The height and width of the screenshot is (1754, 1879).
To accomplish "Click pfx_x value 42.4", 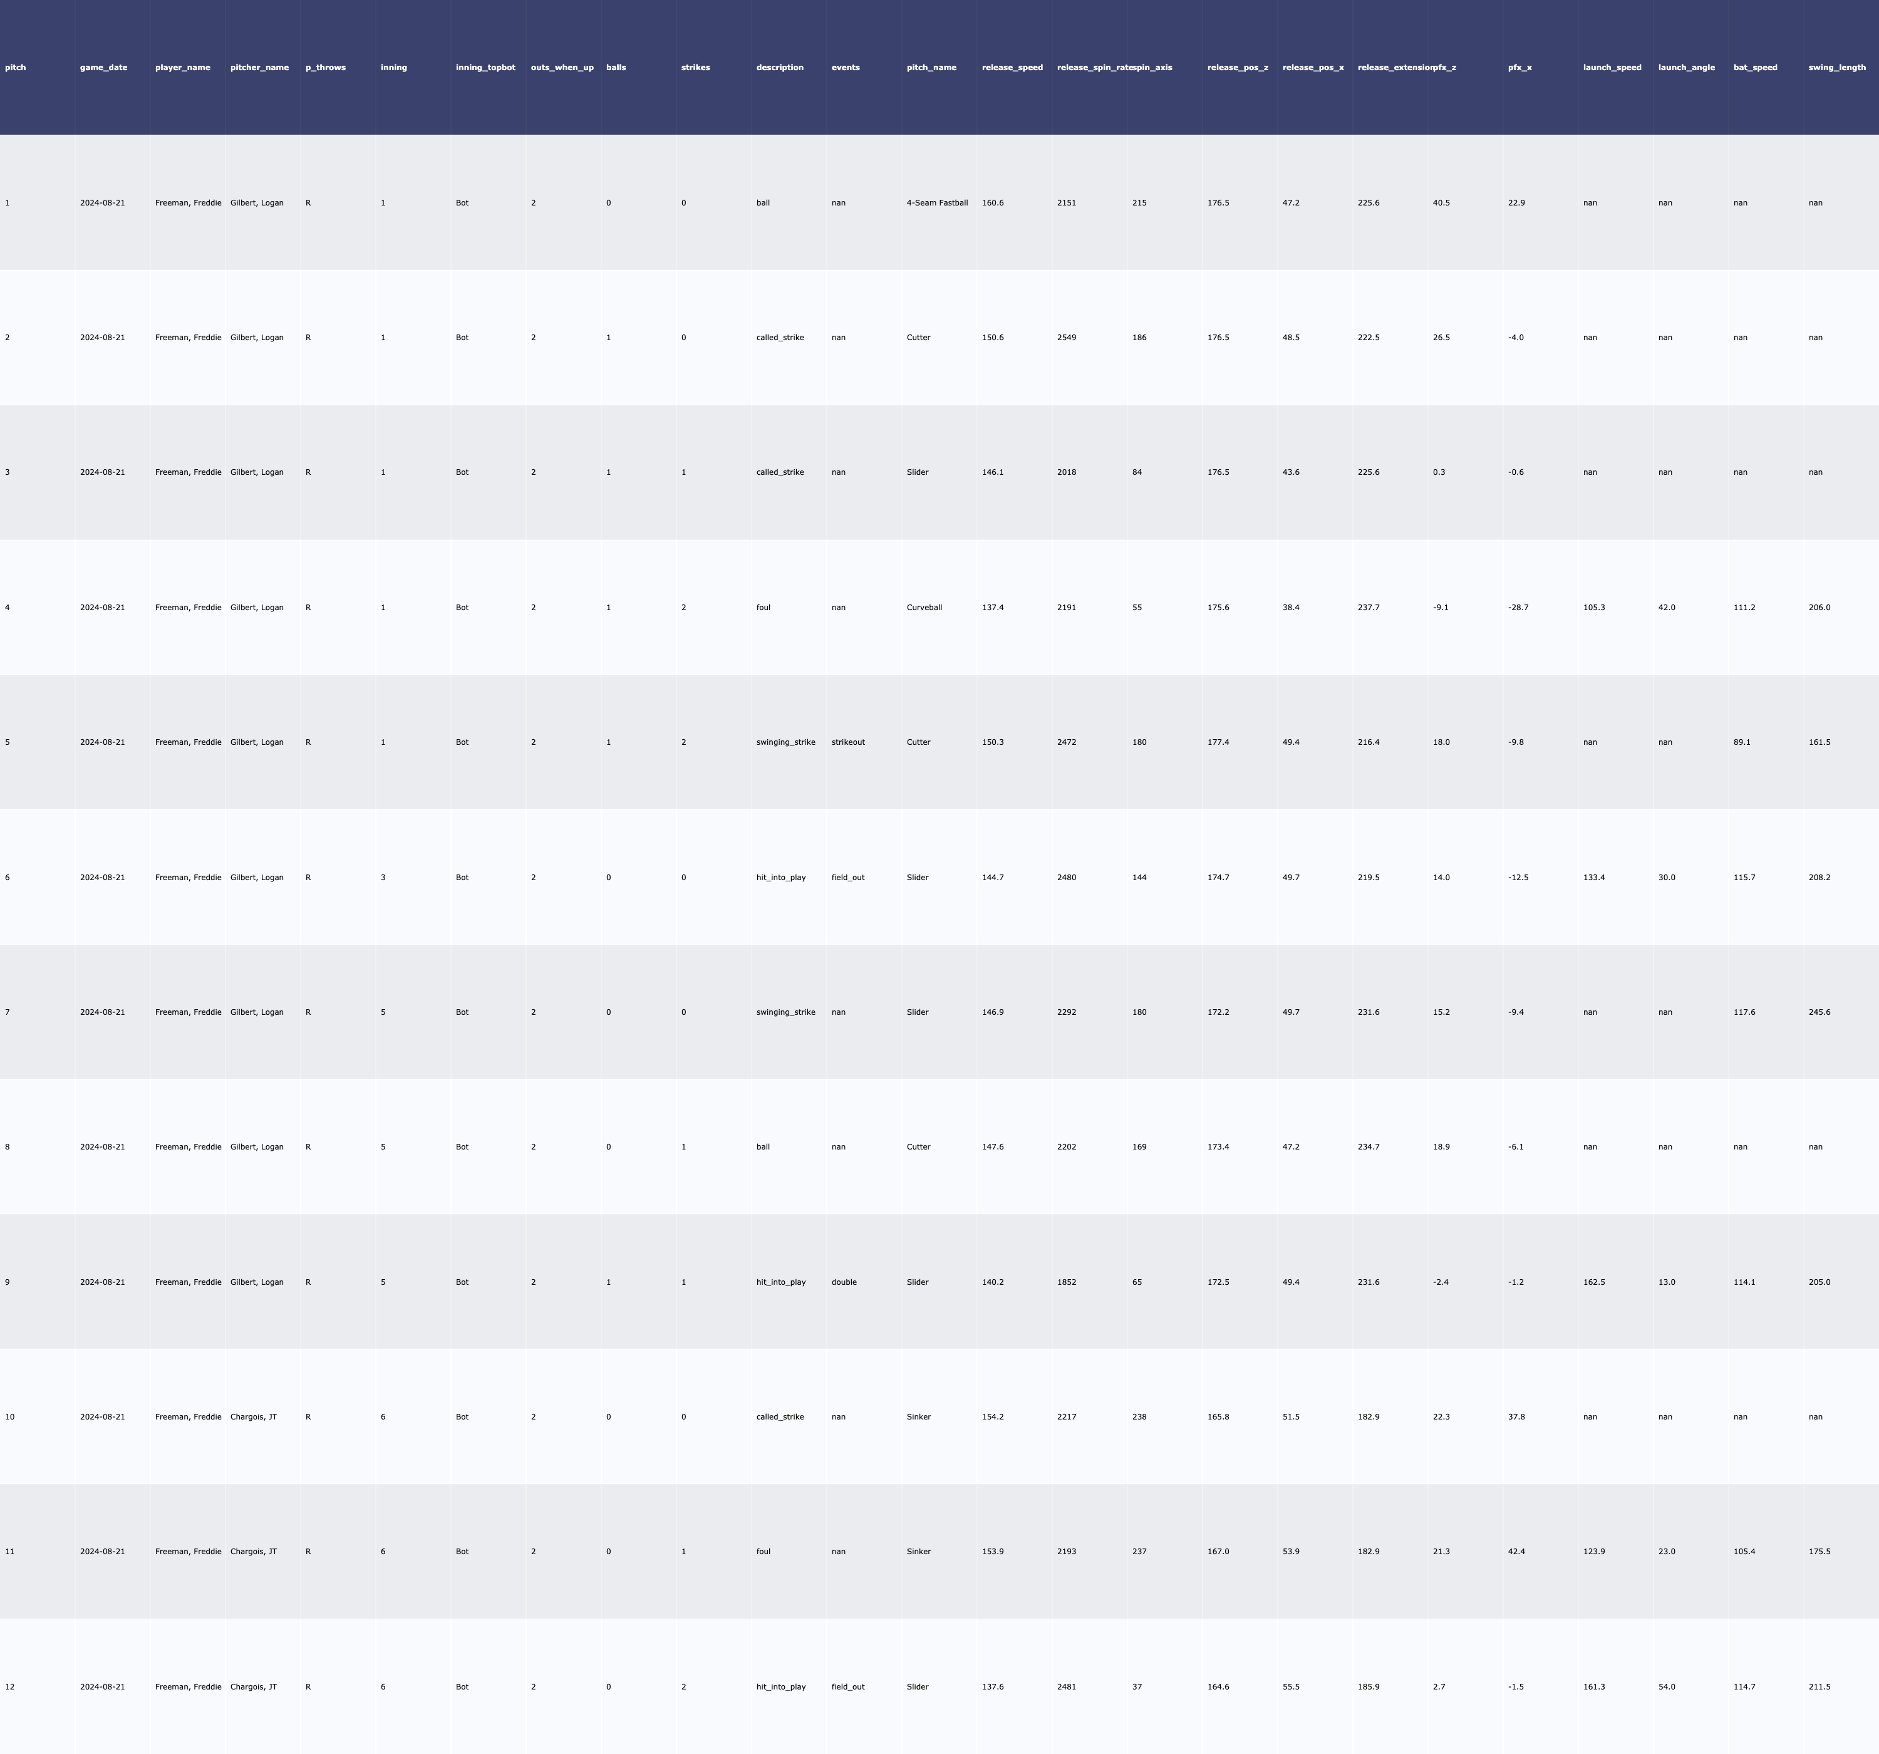I will click(1516, 1552).
